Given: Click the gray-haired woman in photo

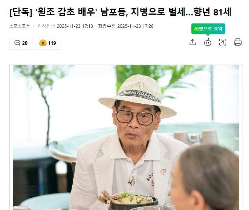Looking at the screenshot, I should tap(205, 178).
